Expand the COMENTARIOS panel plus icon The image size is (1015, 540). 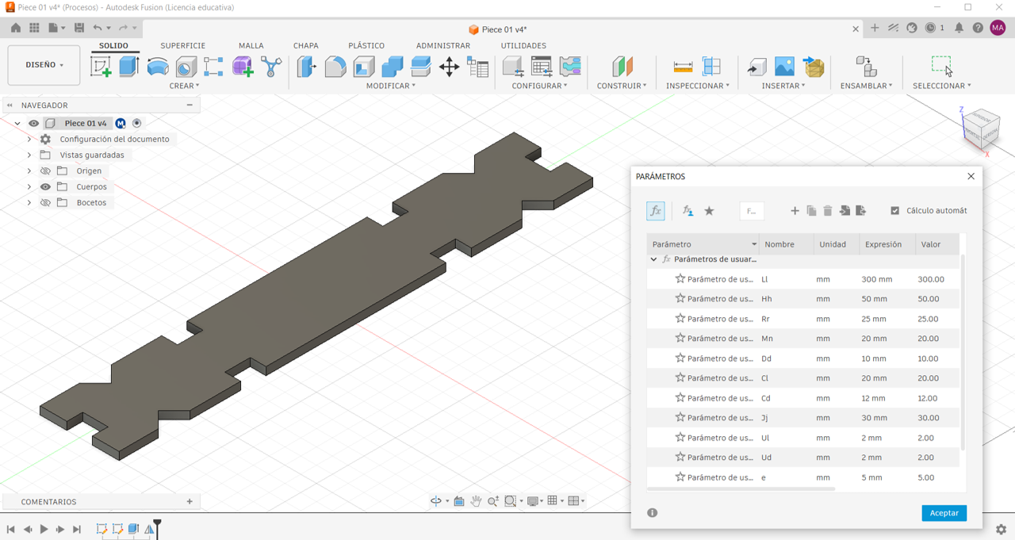(x=190, y=501)
